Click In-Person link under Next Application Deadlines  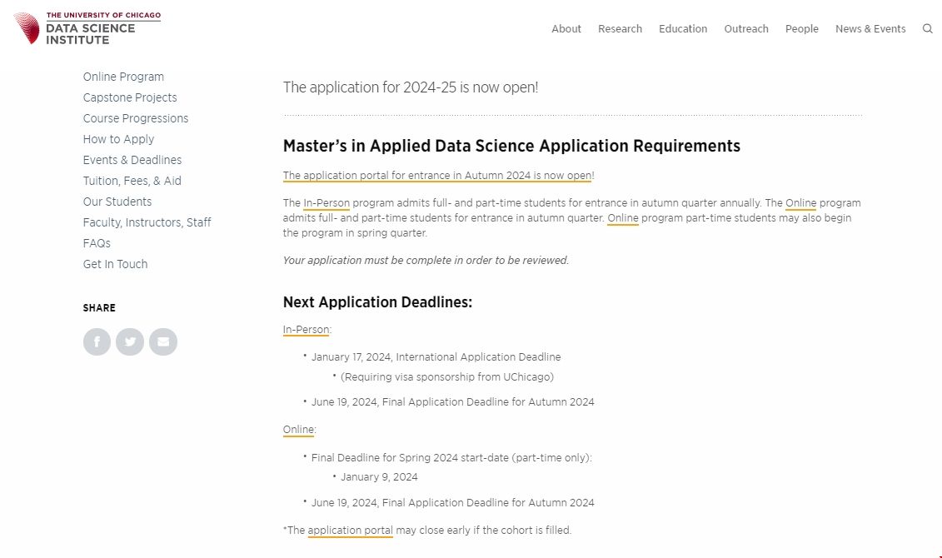(x=306, y=329)
